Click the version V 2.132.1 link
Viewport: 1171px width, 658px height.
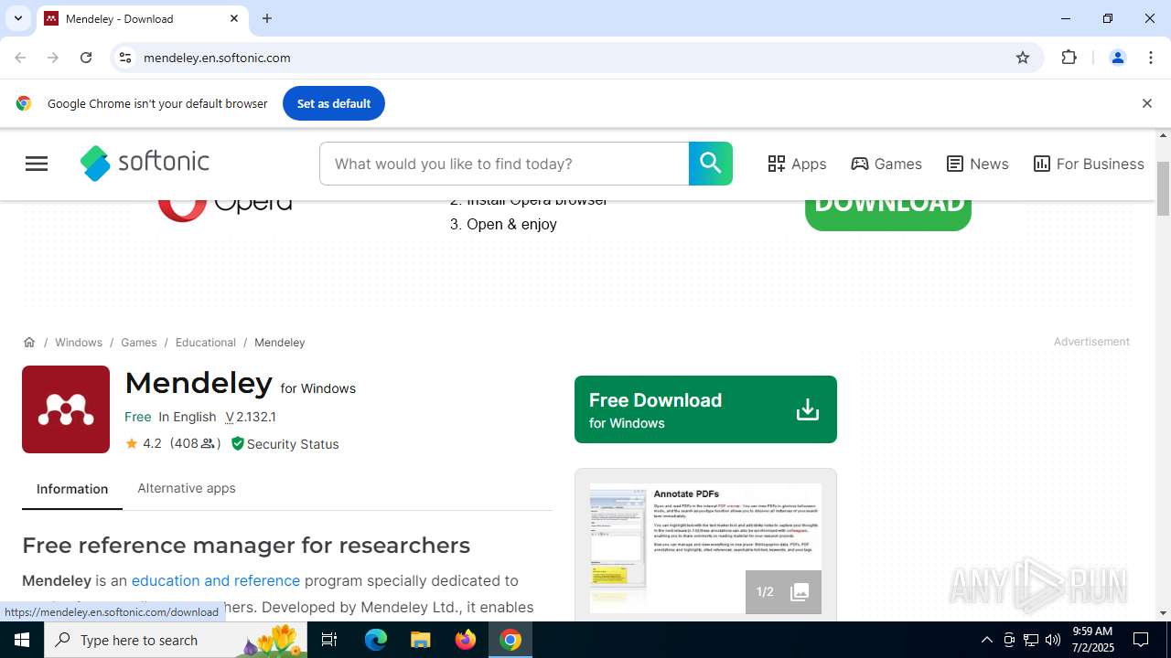click(x=251, y=417)
